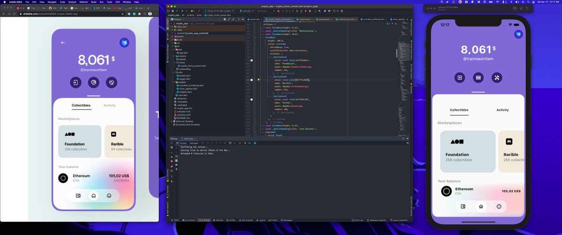Open the Logcat tool window tab
This screenshot has width=562, height=235.
262,220
